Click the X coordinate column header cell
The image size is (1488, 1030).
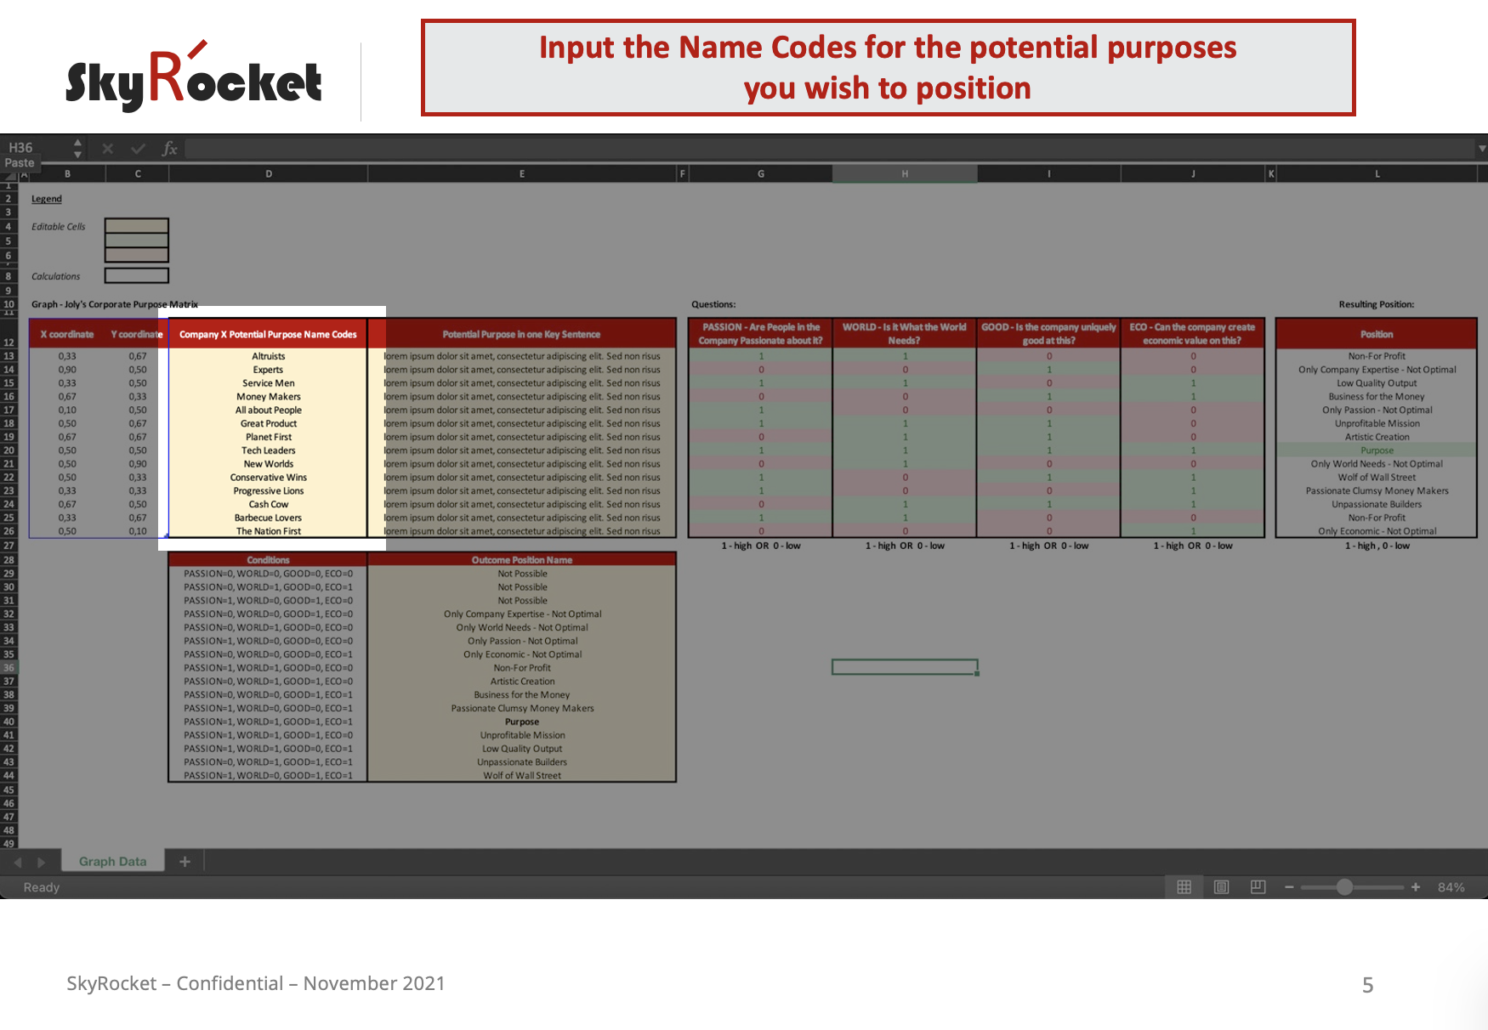67,334
